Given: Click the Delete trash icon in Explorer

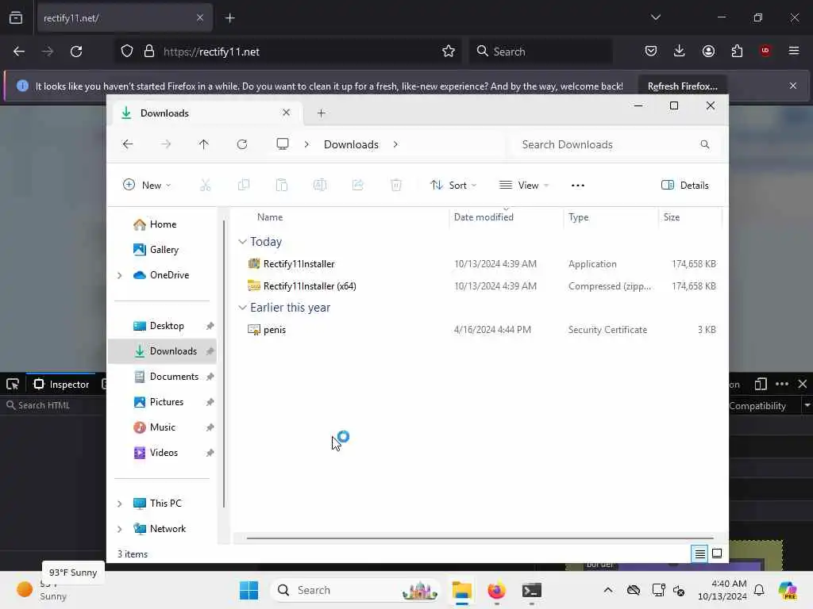Looking at the screenshot, I should click(x=396, y=185).
